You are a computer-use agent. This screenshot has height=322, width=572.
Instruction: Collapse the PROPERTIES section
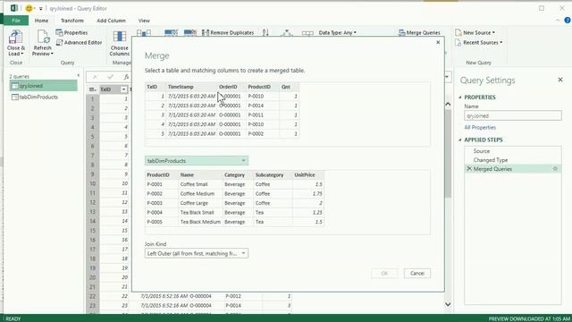[460, 97]
